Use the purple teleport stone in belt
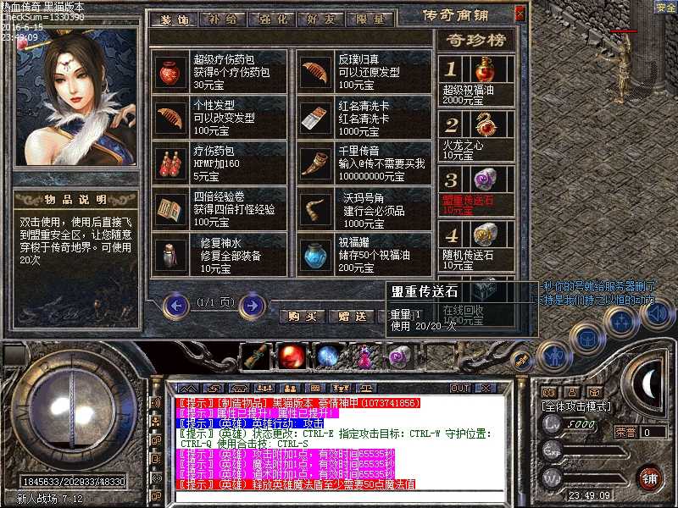This screenshot has width=678, height=508. (x=400, y=356)
